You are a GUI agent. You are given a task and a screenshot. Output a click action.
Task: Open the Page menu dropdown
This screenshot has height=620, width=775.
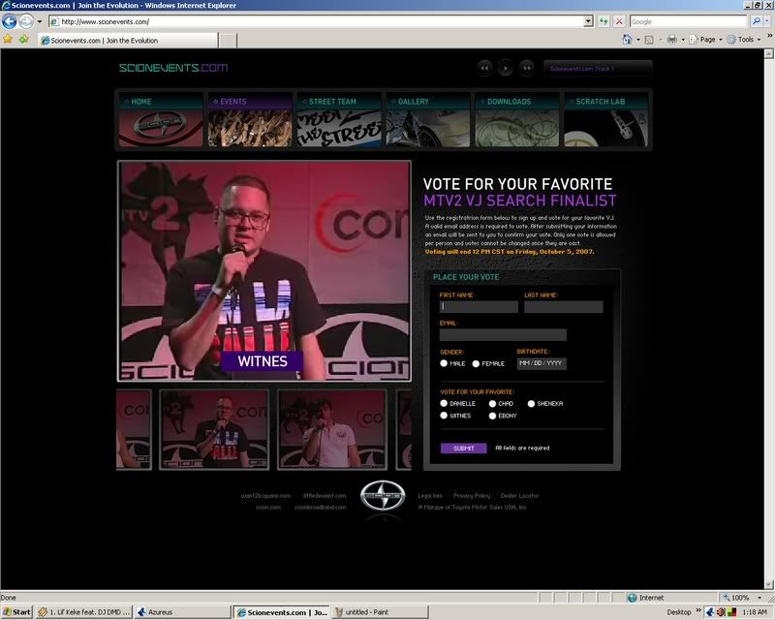tap(707, 40)
